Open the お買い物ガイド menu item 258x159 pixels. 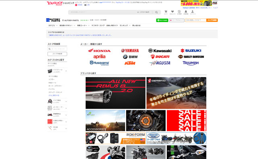(x=112, y=25)
